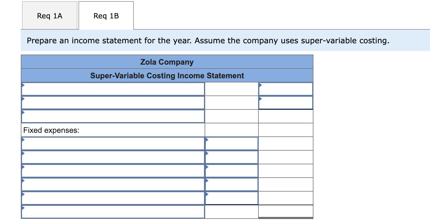Expand the middle-column dropdown beside the first fixed expense
Viewport: 430px width, 223px height.
(x=206, y=140)
